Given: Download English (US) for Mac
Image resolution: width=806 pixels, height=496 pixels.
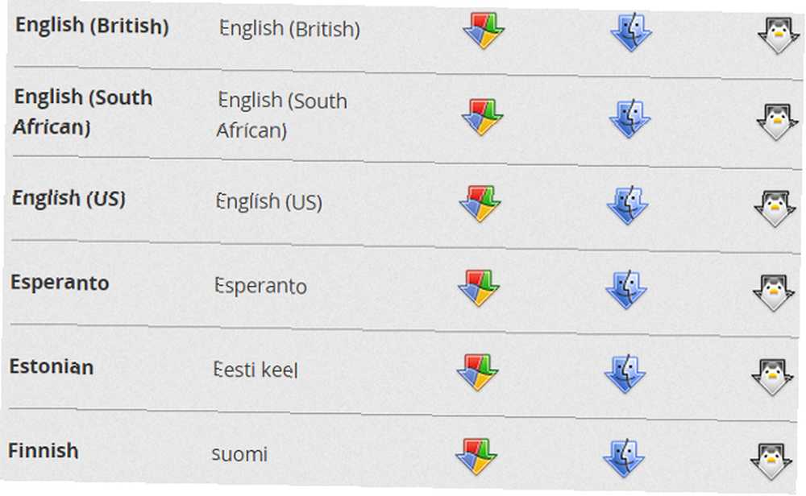Looking at the screenshot, I should point(628,206).
